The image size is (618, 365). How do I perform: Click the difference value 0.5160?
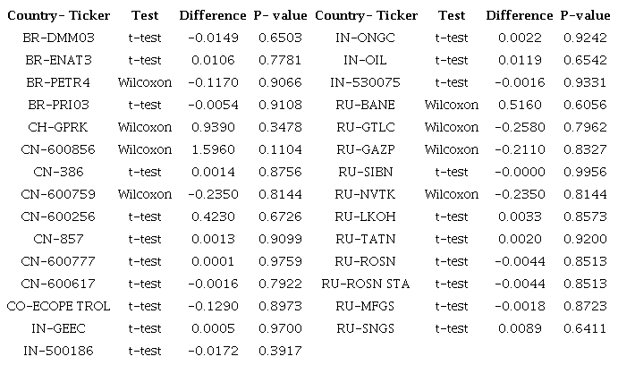(x=520, y=105)
